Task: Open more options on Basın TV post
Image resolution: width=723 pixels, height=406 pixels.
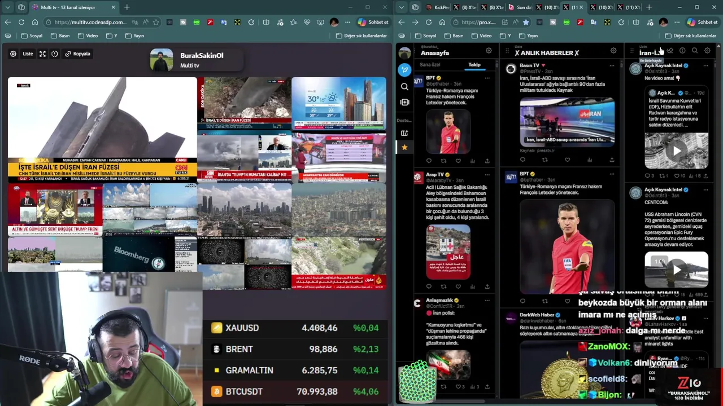Action: pos(612,65)
